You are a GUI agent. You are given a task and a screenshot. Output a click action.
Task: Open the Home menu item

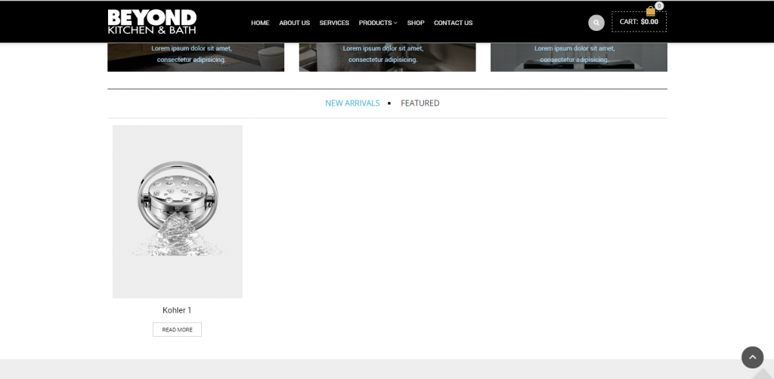260,23
